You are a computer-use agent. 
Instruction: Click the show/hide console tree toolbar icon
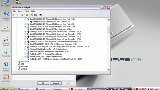(x=22, y=15)
